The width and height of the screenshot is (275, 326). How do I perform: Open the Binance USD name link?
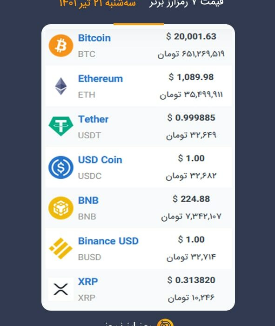pos(108,241)
